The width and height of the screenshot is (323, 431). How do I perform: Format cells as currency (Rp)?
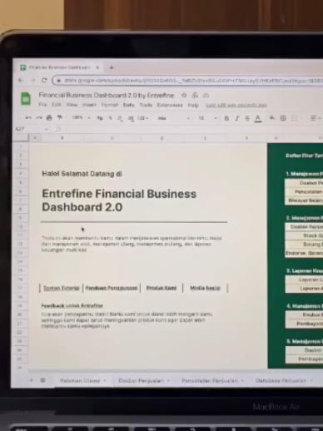coord(100,118)
